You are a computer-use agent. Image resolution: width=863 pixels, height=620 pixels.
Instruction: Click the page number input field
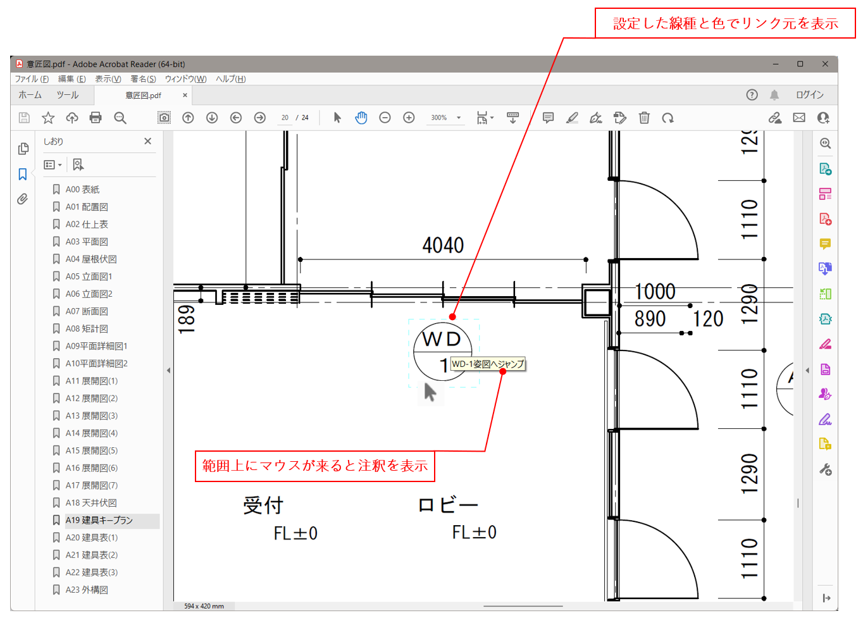coord(285,118)
